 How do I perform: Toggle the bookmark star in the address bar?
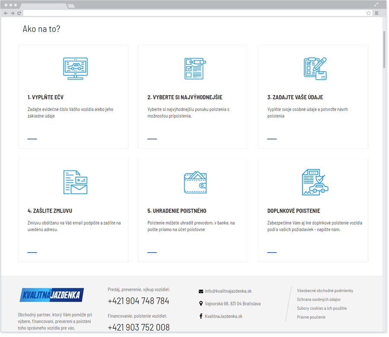tap(368, 13)
